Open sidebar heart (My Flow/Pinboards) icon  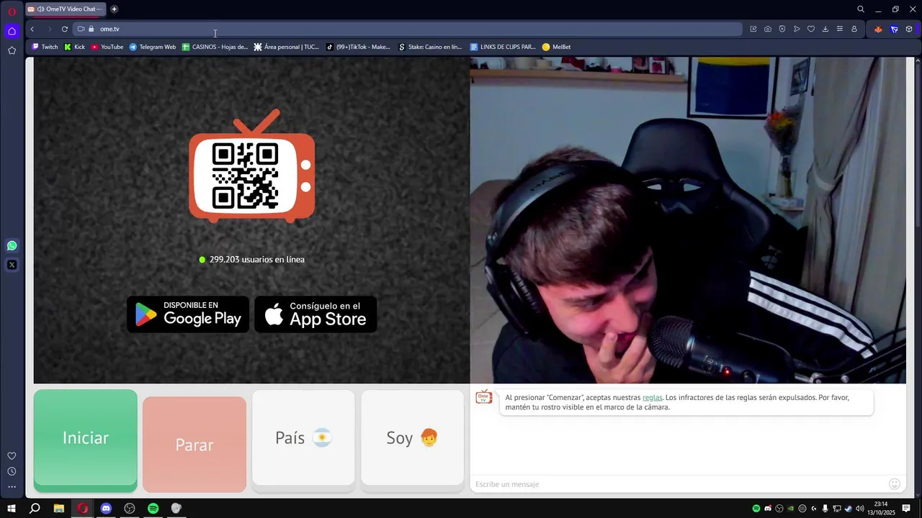pos(12,456)
